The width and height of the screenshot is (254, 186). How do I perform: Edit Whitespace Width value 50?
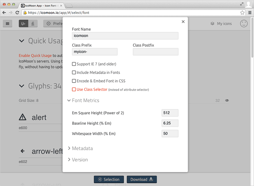click(x=170, y=134)
